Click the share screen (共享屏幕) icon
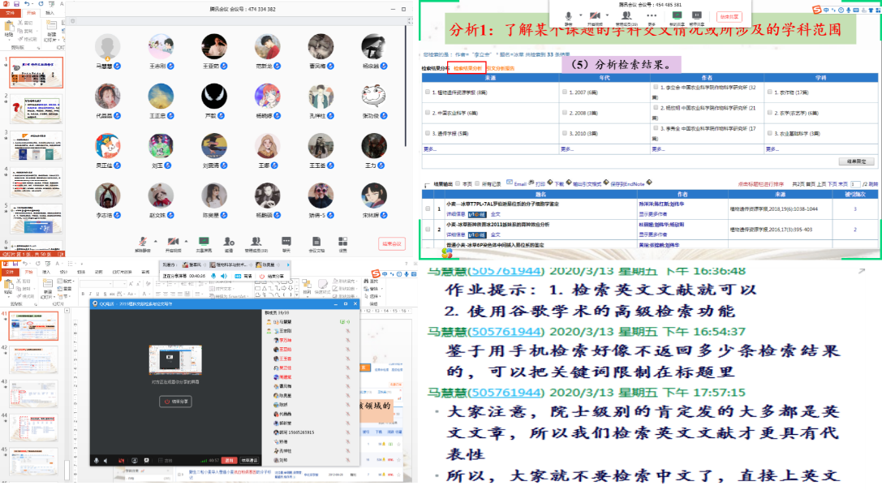 pos(204,241)
